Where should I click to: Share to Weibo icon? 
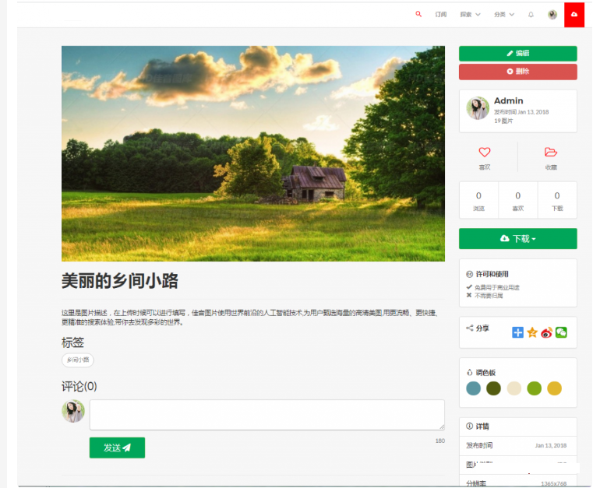click(x=546, y=332)
